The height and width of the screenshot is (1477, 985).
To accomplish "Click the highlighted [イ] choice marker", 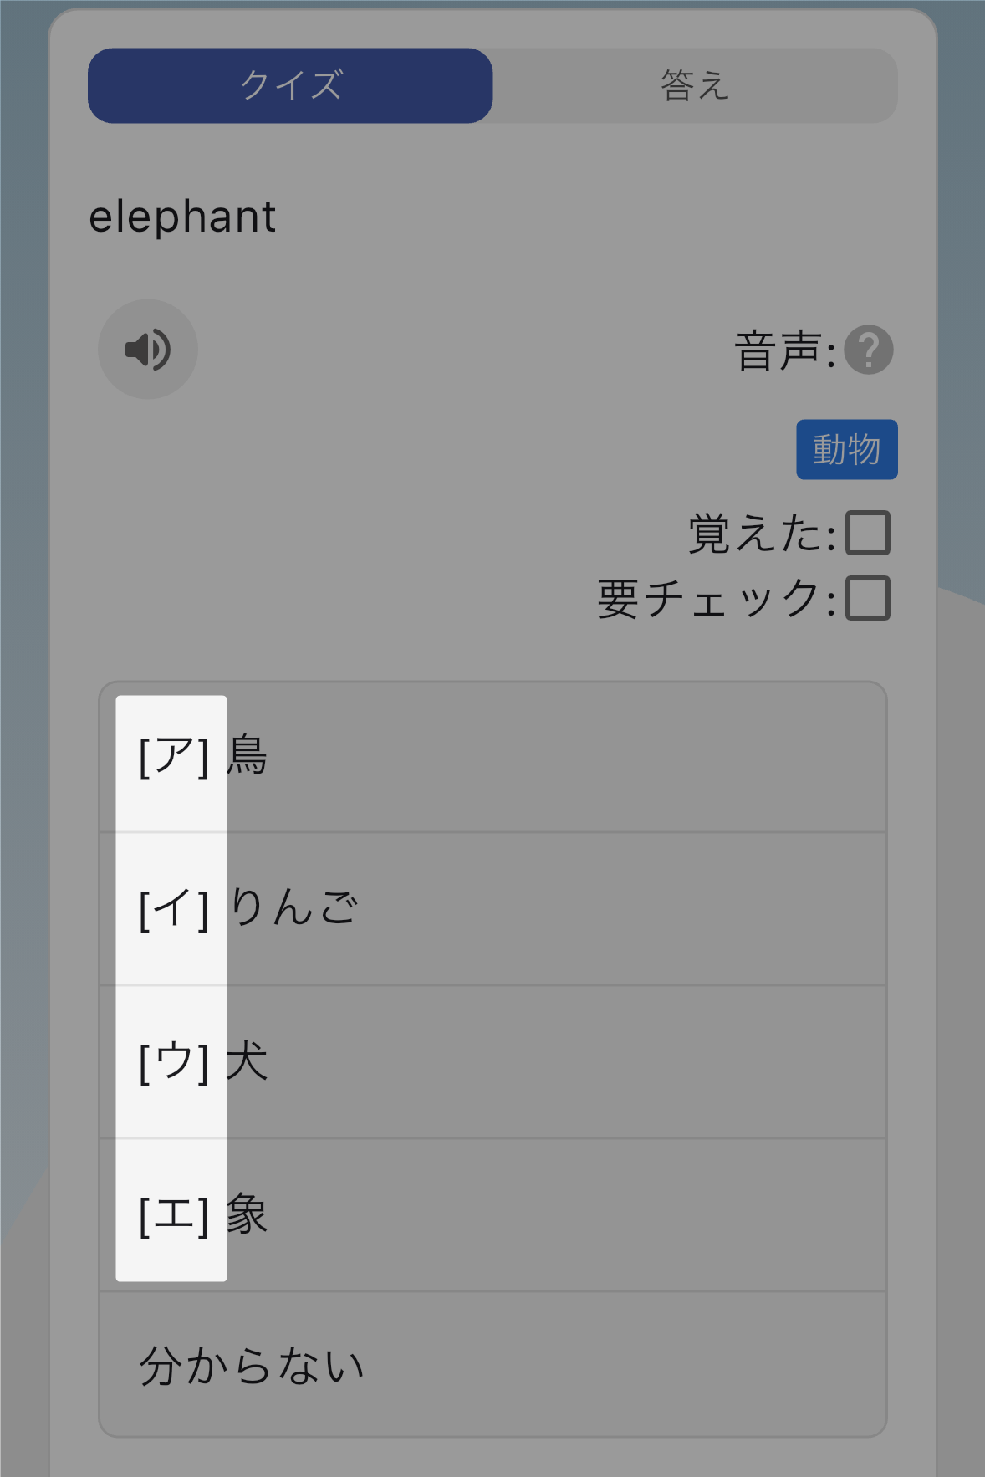I will pos(173,909).
